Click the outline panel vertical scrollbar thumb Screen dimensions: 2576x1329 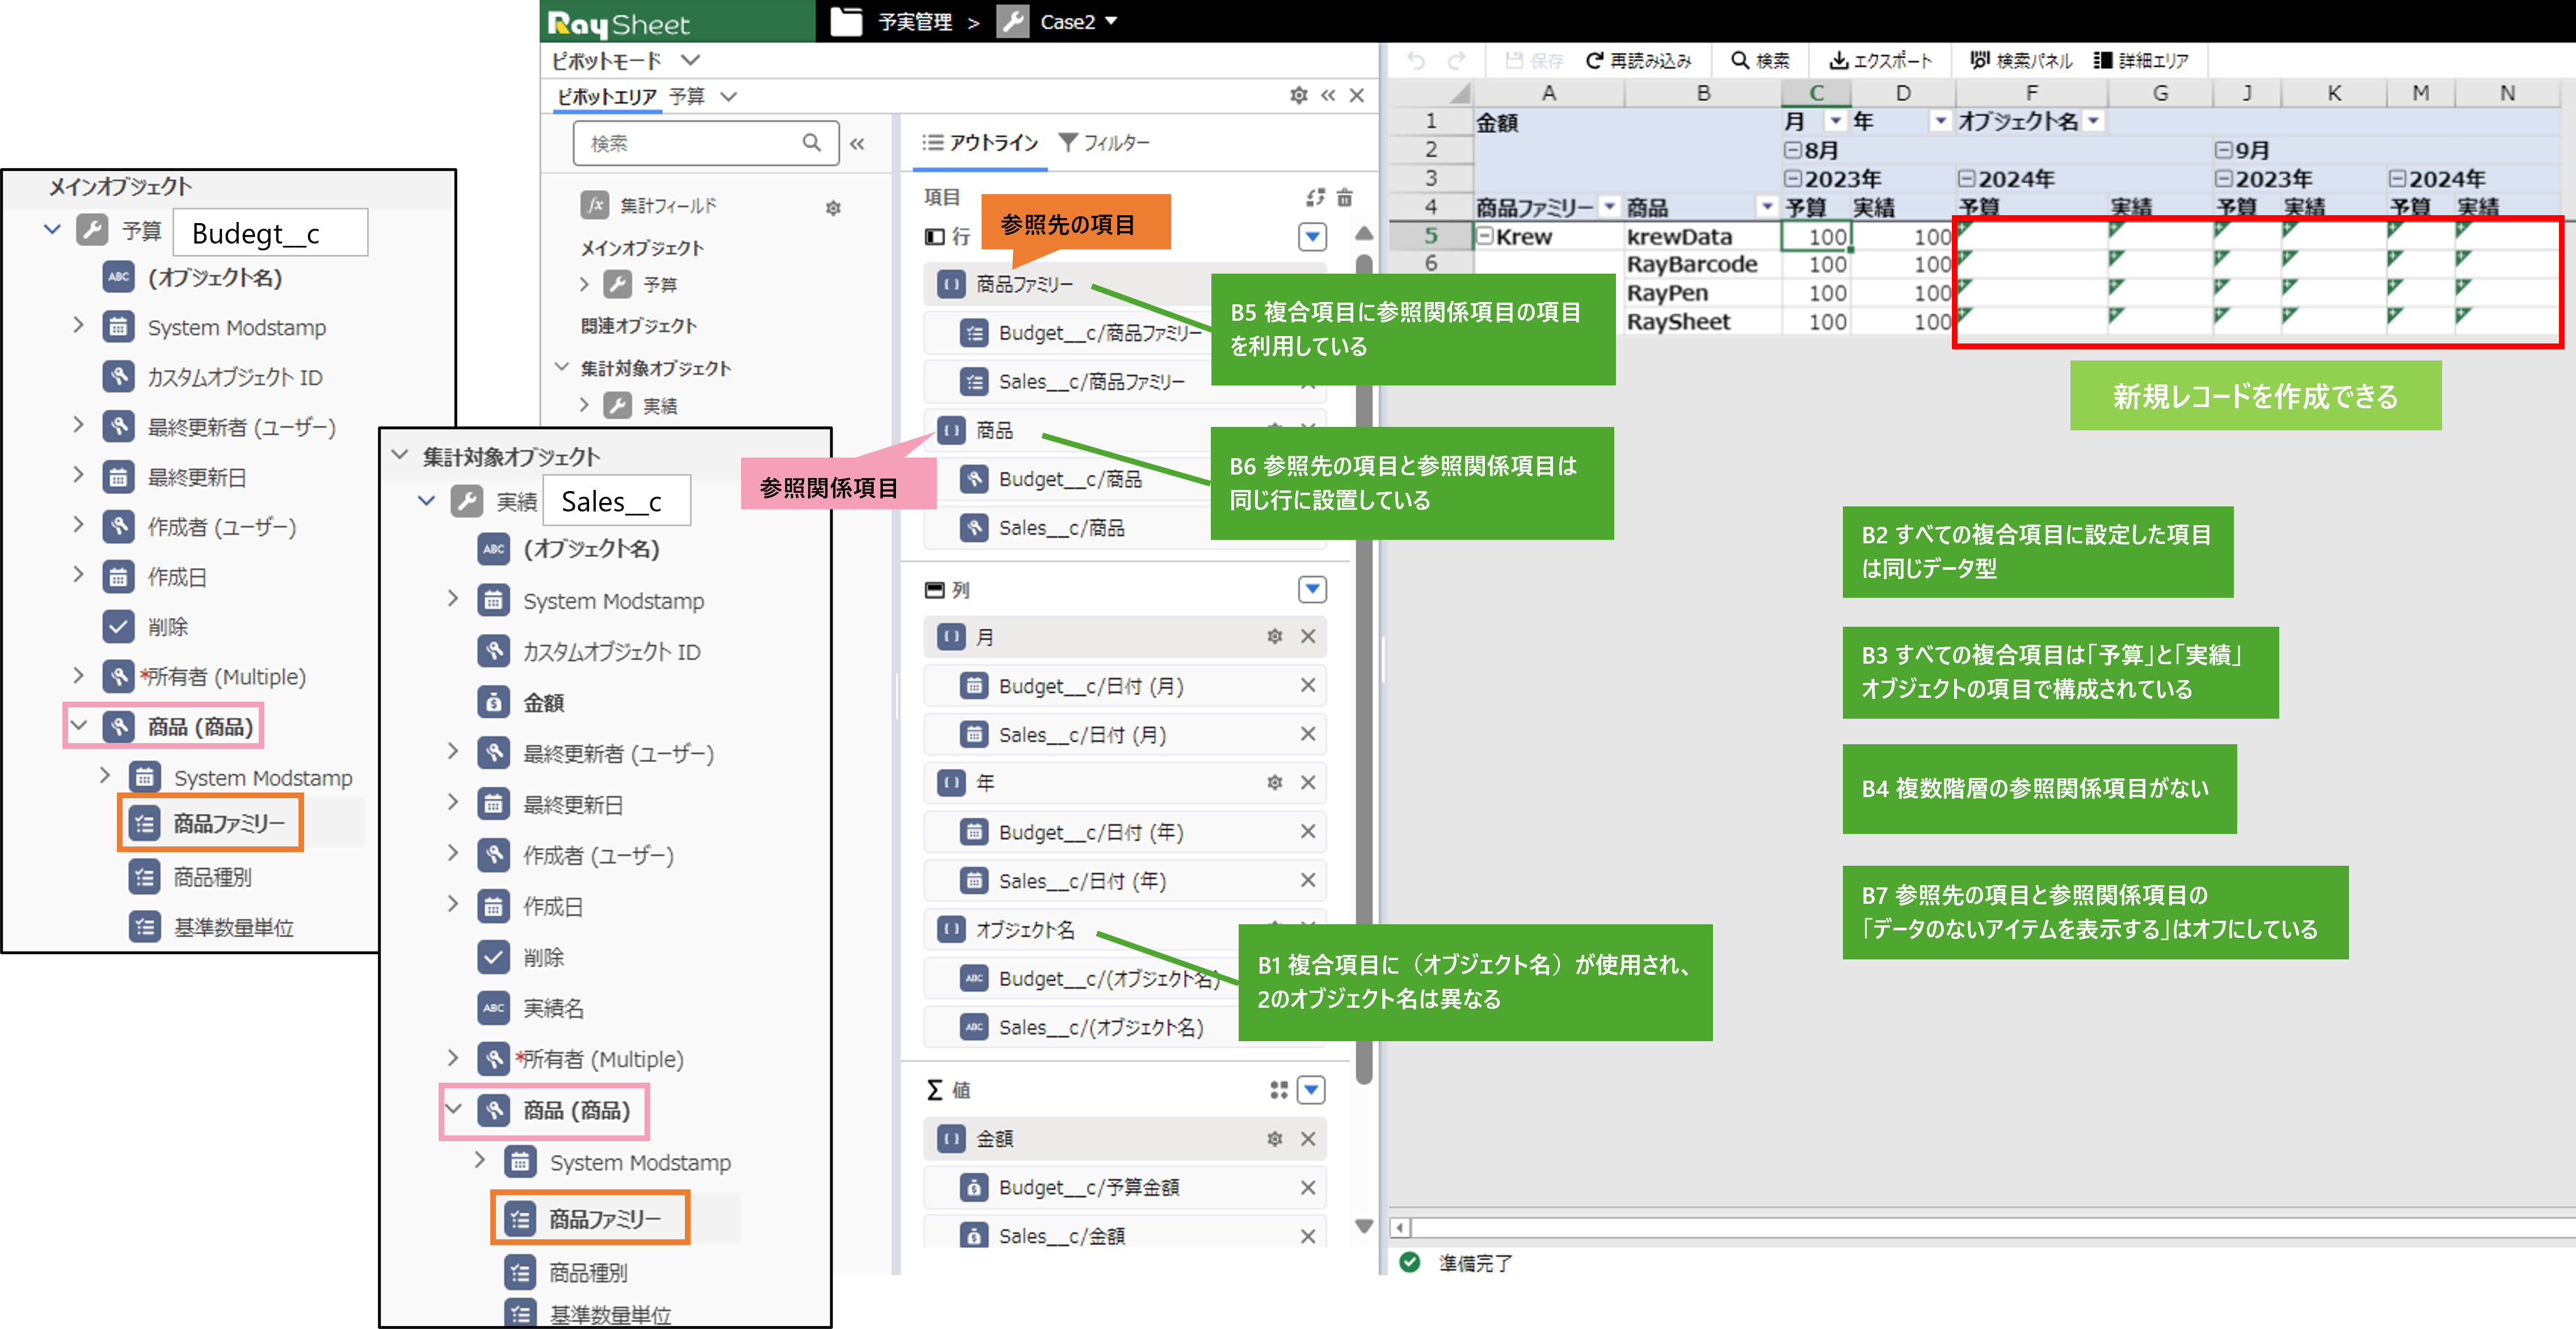point(1364,669)
